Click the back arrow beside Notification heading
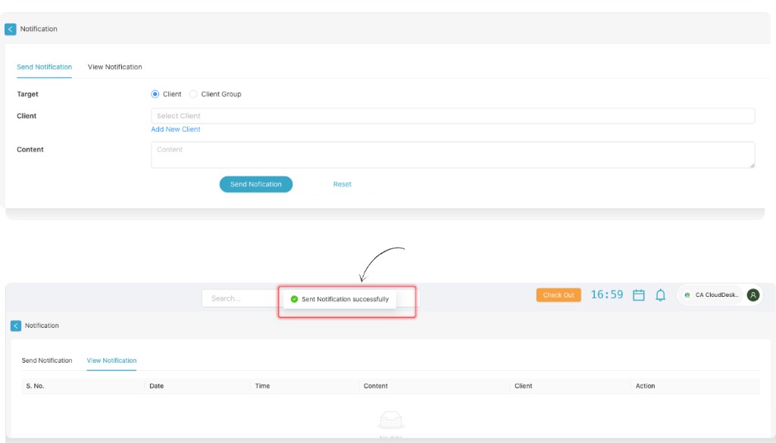Image resolution: width=776 pixels, height=443 pixels. click(x=10, y=29)
